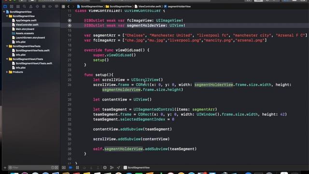The height and width of the screenshot is (174, 309).
Task: Step over in debug bar
Action: click(x=84, y=168)
